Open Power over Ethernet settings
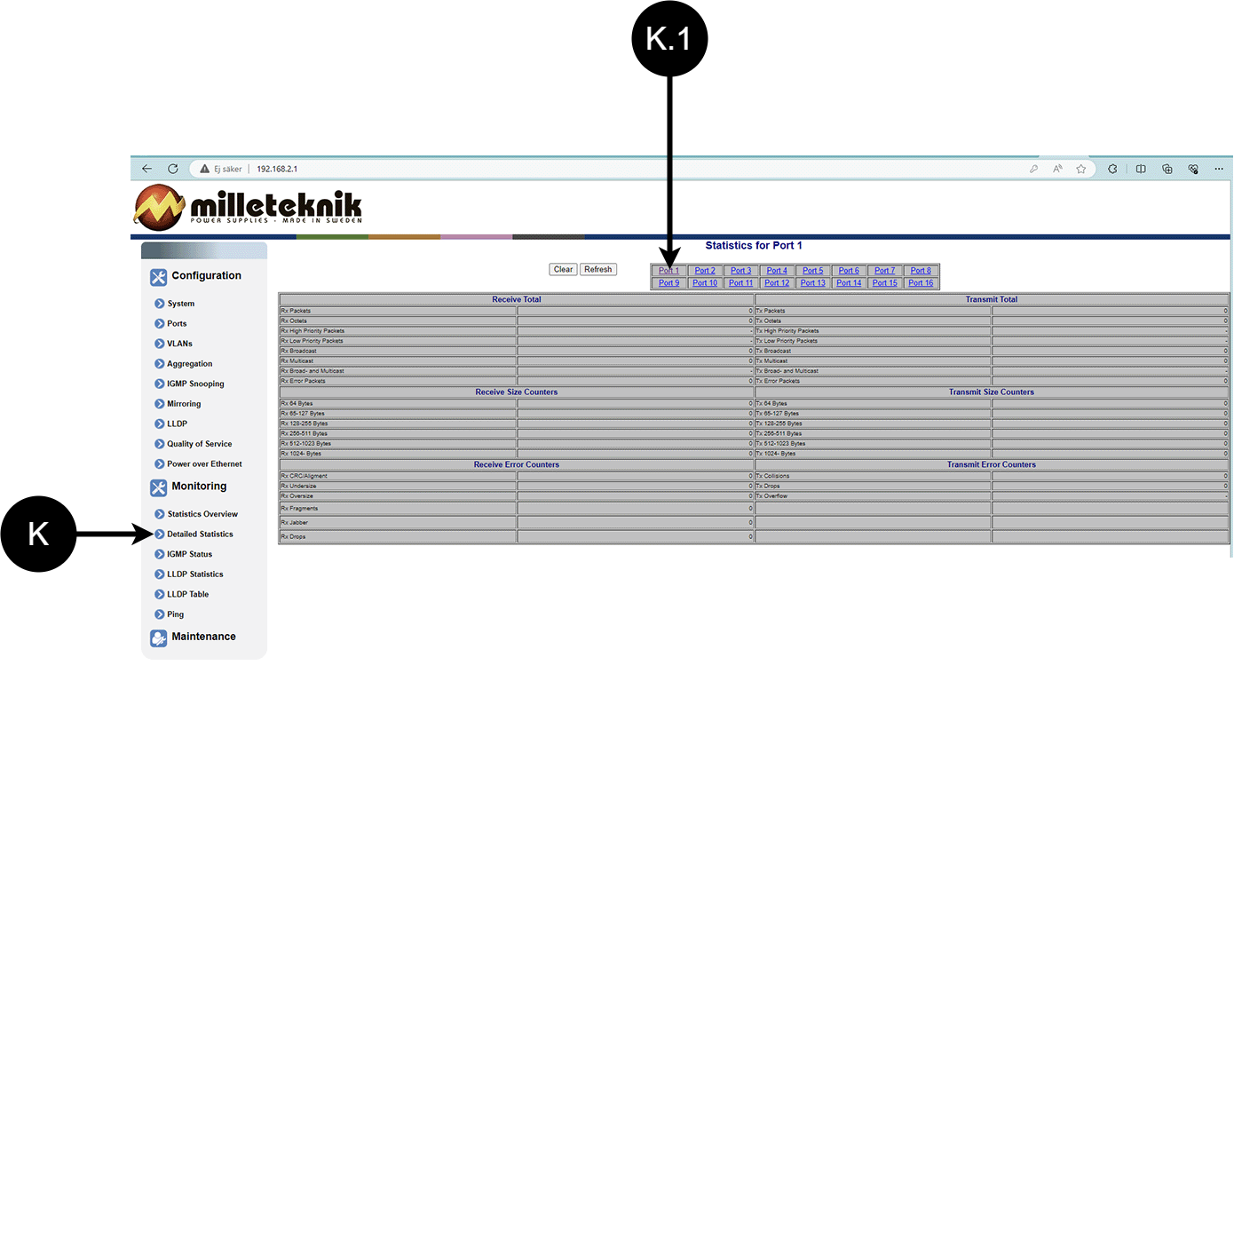1234x1259 pixels. [x=204, y=464]
